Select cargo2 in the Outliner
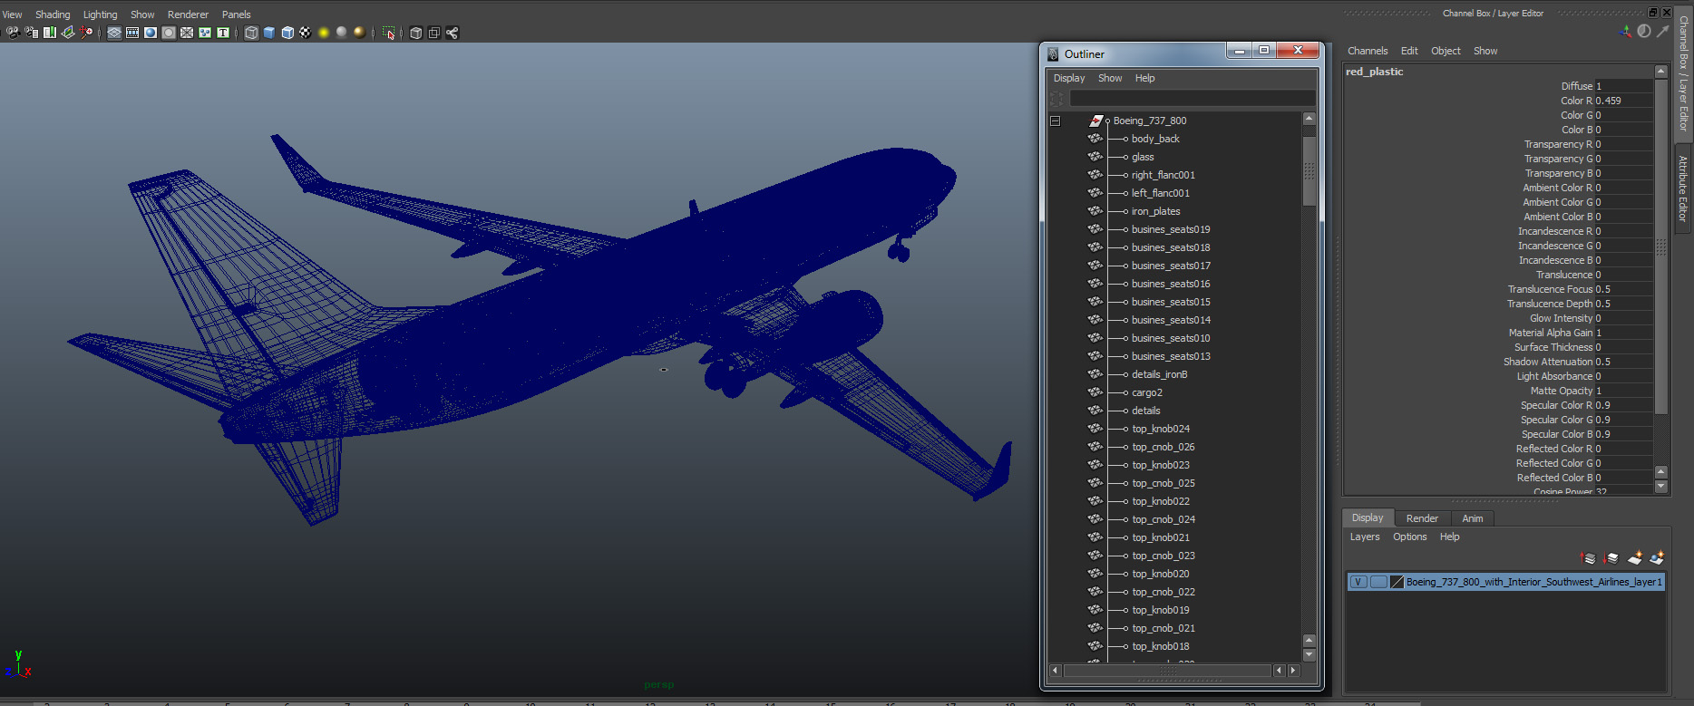The image size is (1694, 706). point(1147,392)
